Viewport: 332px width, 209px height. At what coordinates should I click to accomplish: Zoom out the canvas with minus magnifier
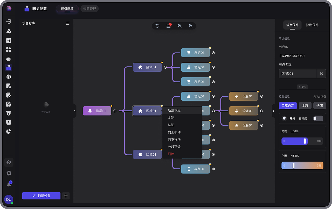pos(179,26)
